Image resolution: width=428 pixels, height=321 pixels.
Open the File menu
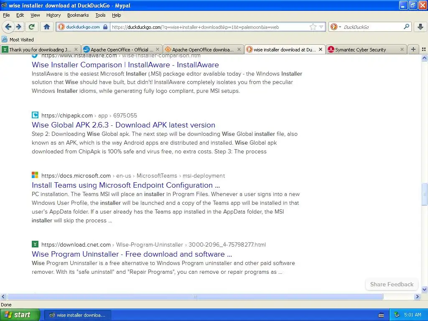point(6,15)
